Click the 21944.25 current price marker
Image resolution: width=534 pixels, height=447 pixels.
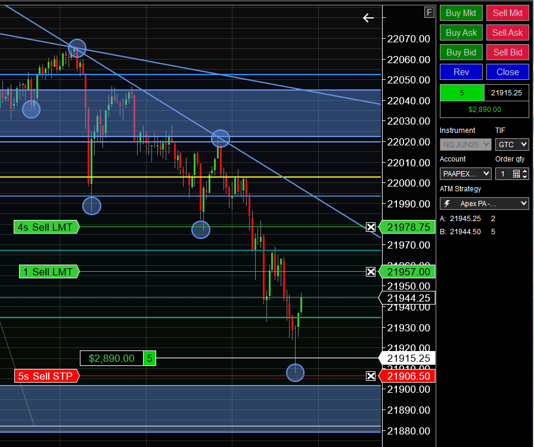pyautogui.click(x=407, y=298)
